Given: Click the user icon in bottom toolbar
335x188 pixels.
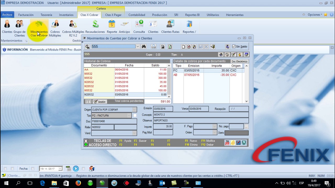Looking at the screenshot, I should pos(92,169).
